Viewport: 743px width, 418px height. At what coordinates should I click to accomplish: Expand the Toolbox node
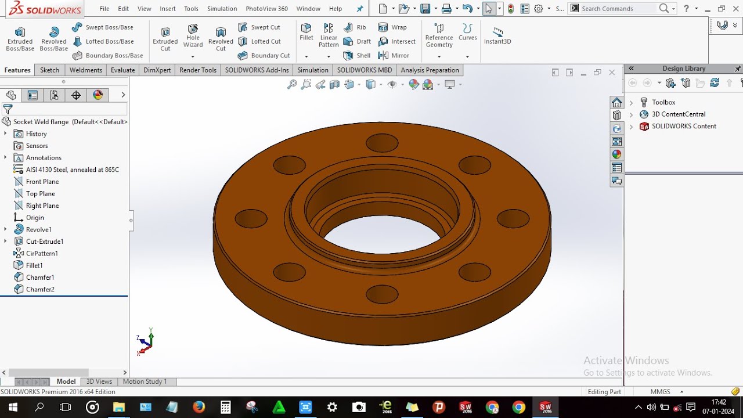[631, 103]
